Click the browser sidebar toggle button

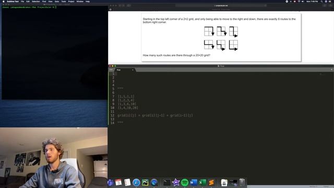click(x=129, y=6)
